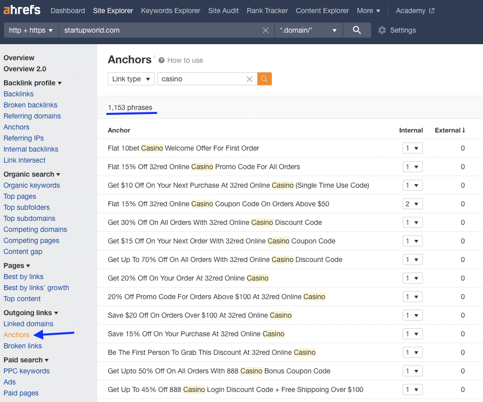Screen dimensions: 483x402
Task: Open the Academy external link icon
Action: [x=432, y=11]
